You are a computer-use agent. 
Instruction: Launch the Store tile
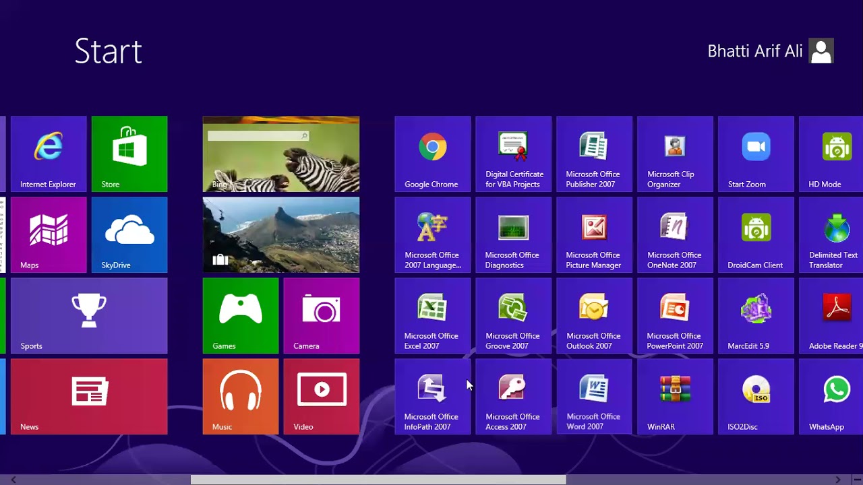[x=129, y=154]
